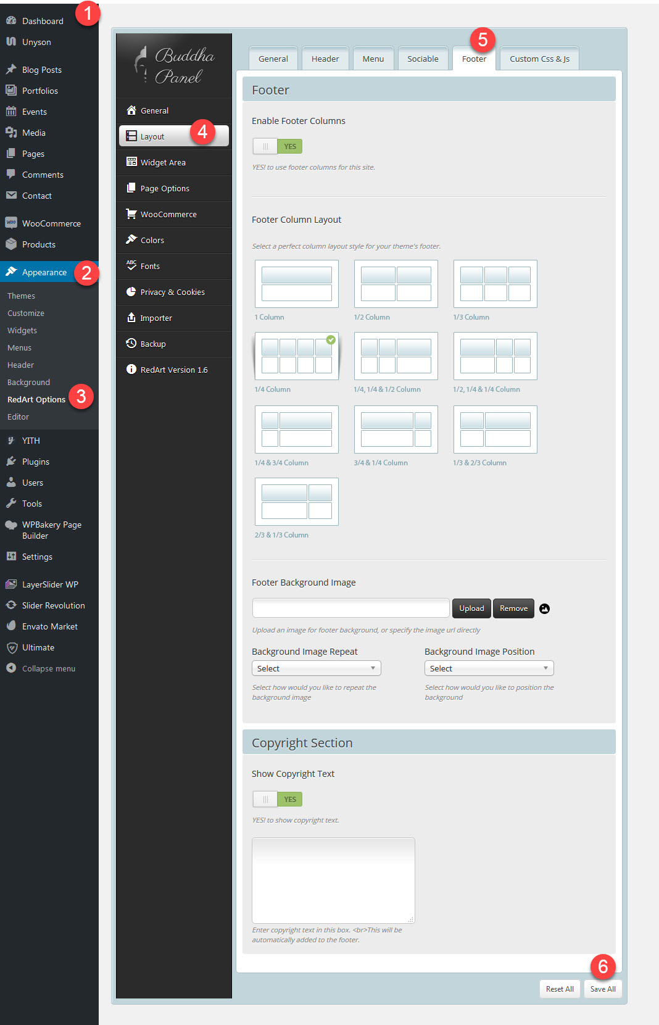This screenshot has height=1025, width=659.
Task: Open Privacy & Cookies pie icon
Action: [x=131, y=291]
